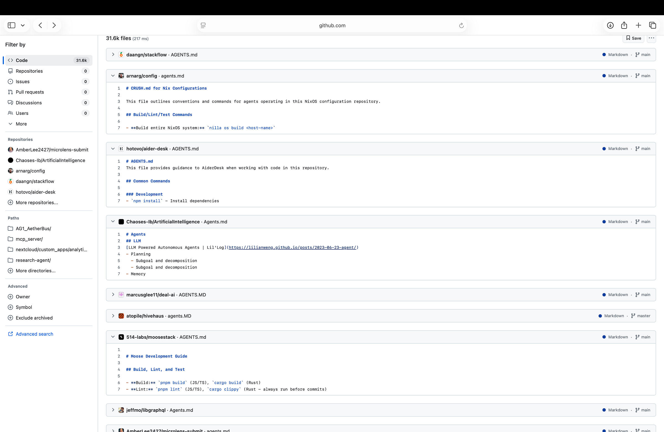This screenshot has width=664, height=432.
Task: Reload the github.com page
Action: click(461, 26)
